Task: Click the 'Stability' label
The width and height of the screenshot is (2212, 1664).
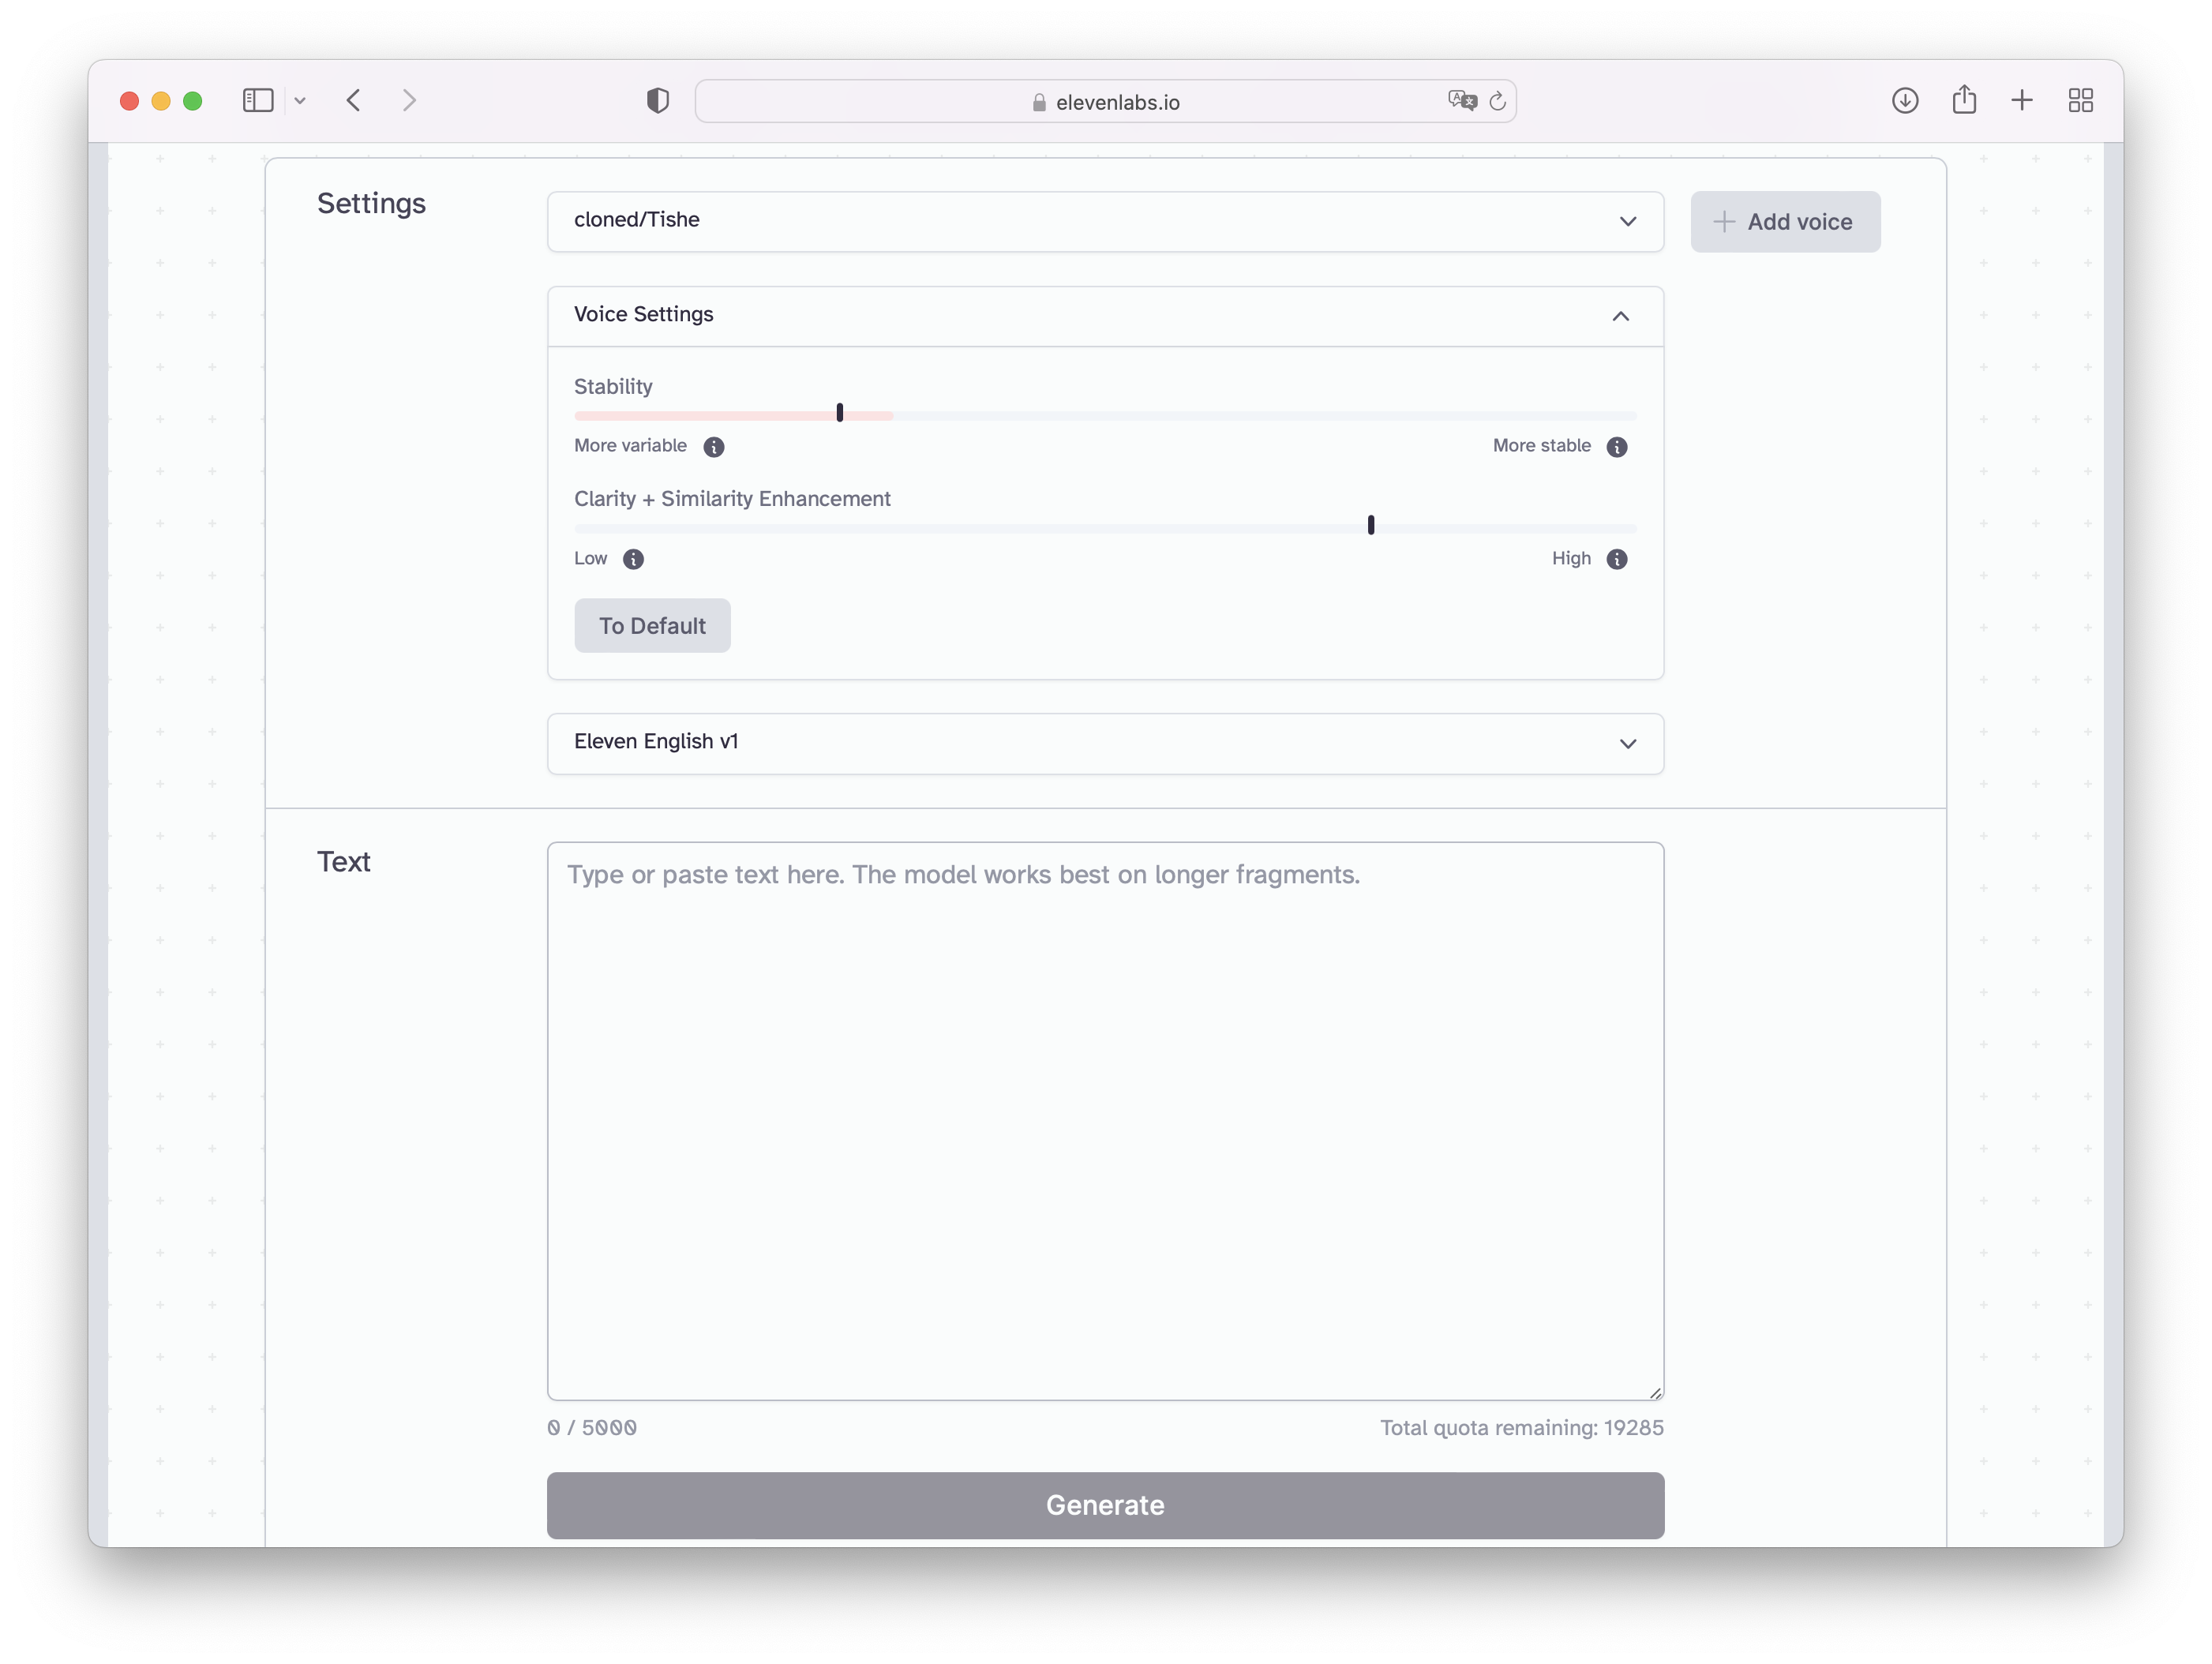Action: 613,387
